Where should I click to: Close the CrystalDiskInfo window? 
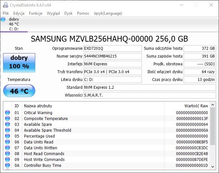211,5
